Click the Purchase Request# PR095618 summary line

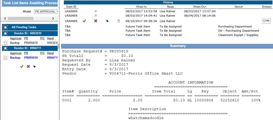(95, 51)
